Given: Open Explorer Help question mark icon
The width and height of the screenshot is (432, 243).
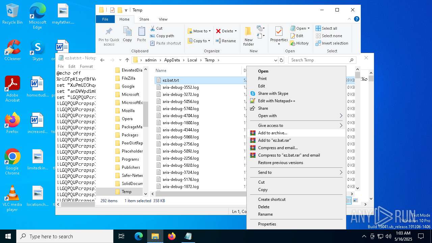Looking at the screenshot, I should pos(356,19).
